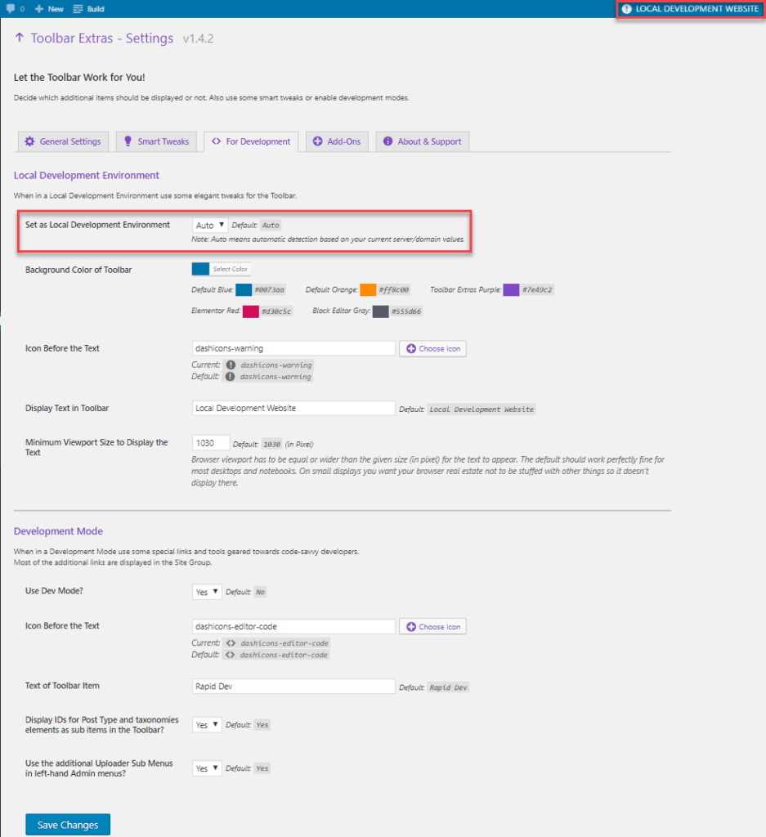
Task: Click the v1.4.2 version label
Action: click(198, 38)
